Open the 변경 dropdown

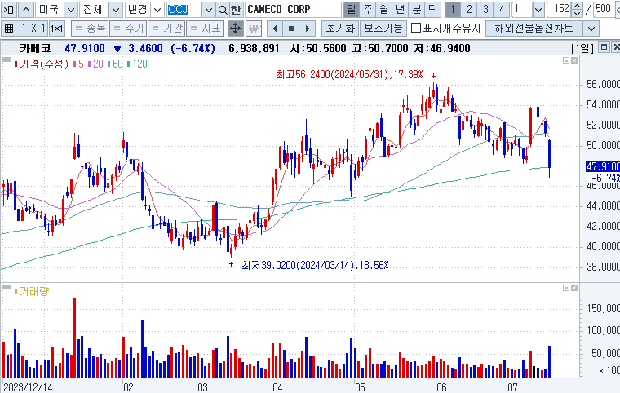point(157,10)
